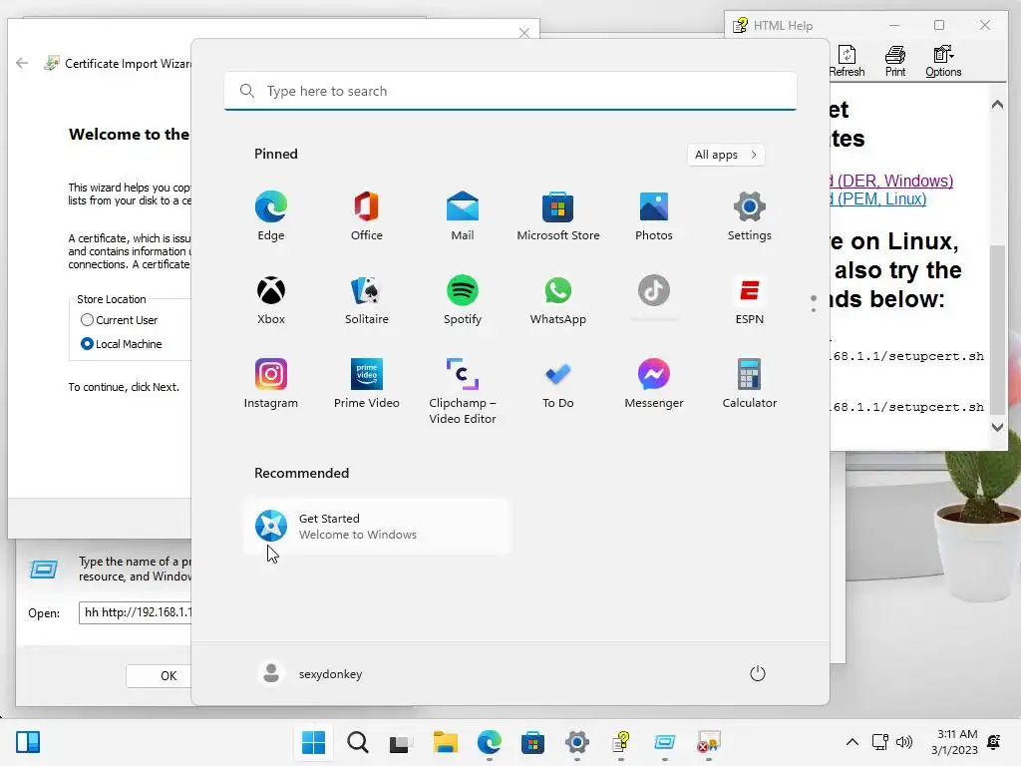The image size is (1021, 766).
Task: Click the HTML Help scroll-down arrow
Action: click(x=997, y=427)
